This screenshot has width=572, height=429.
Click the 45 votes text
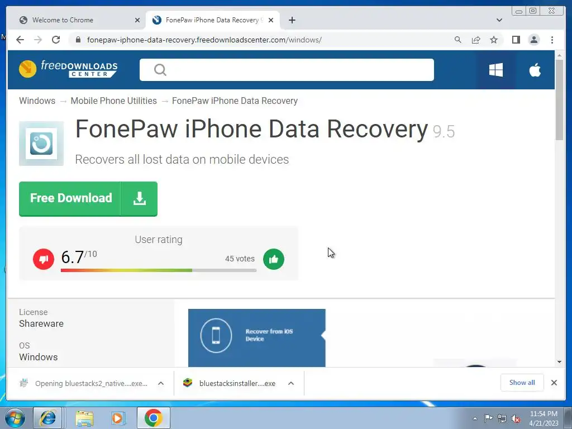[x=240, y=259]
